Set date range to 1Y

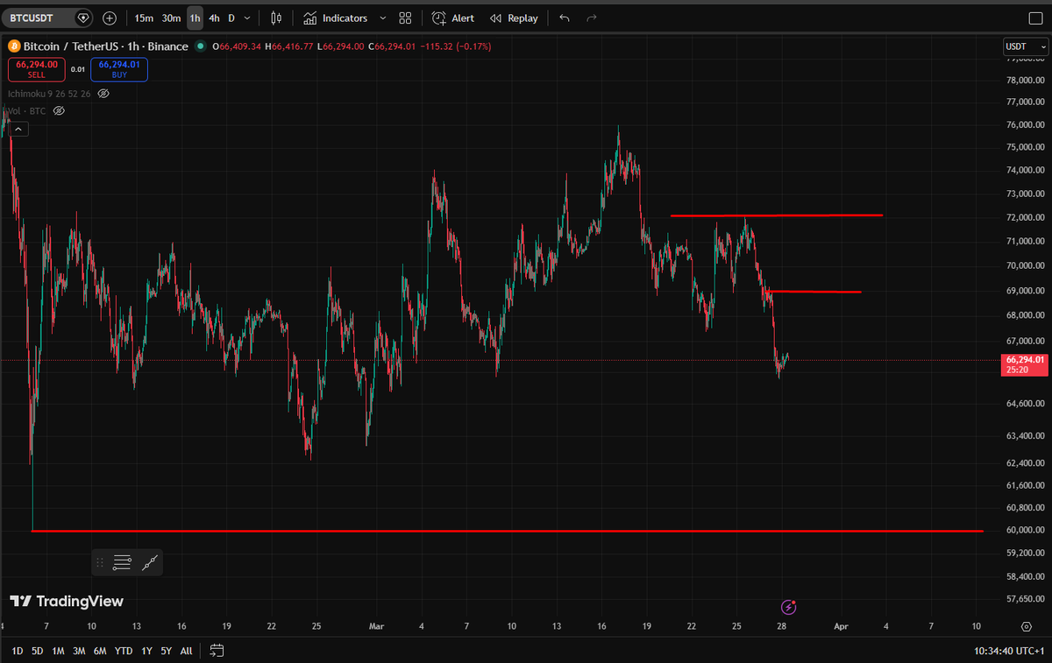point(146,651)
